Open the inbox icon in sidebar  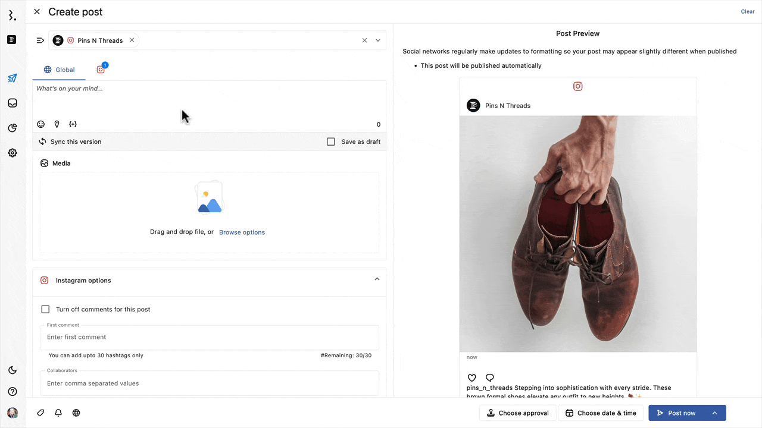[13, 103]
